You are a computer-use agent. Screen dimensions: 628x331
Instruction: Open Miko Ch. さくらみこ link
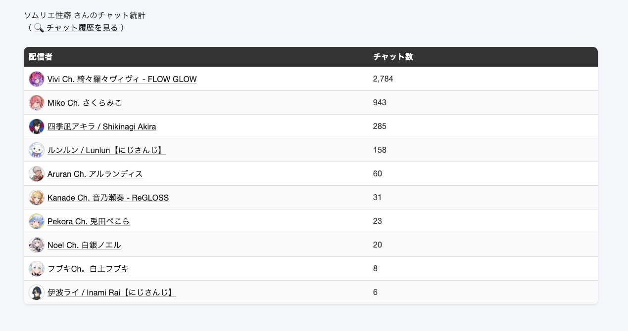(x=85, y=103)
